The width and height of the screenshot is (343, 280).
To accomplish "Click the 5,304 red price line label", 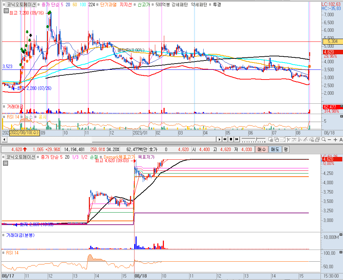I will coord(333,41).
